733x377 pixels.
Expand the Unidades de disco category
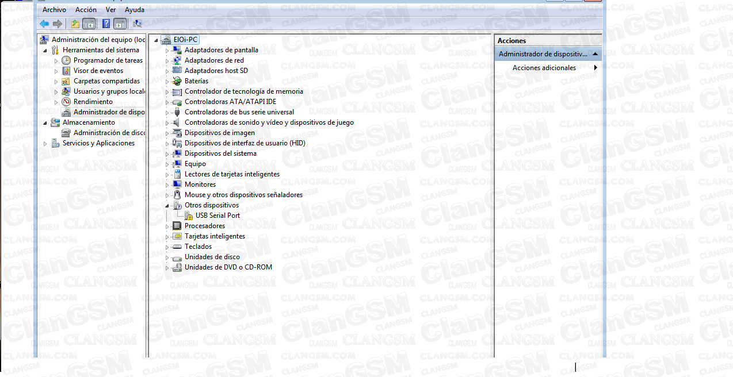168,257
